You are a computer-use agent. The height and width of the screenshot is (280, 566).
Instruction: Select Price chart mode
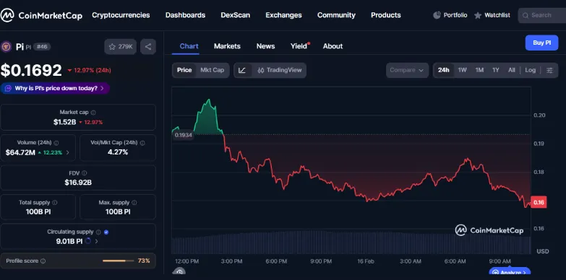pos(184,70)
